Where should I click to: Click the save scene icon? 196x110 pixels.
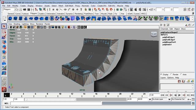pos(29,9)
